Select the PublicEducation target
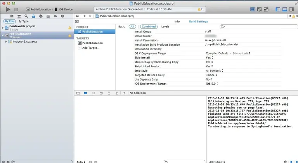 92,43
